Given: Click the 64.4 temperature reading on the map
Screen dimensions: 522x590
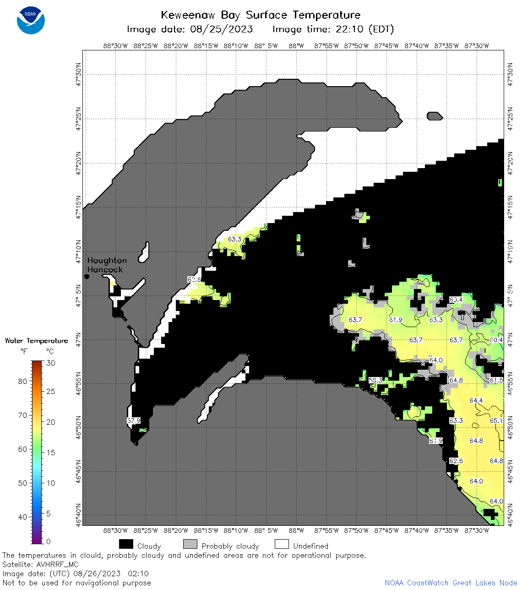Looking at the screenshot, I should tap(476, 400).
